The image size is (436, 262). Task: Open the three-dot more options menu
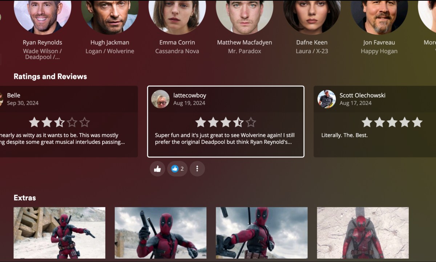point(197,169)
